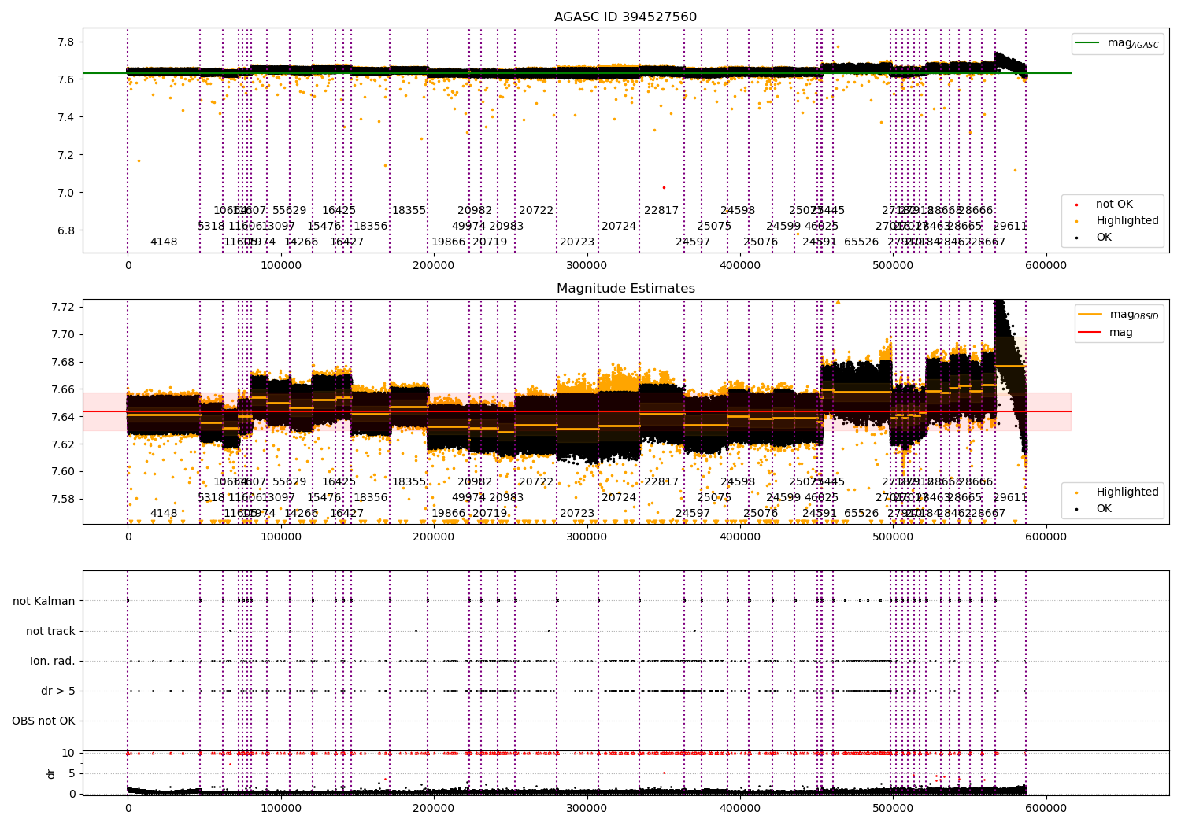The image size is (1181, 826).
Task: Click OBSID label 29611 in the top panel
Action: pyautogui.click(x=1010, y=226)
